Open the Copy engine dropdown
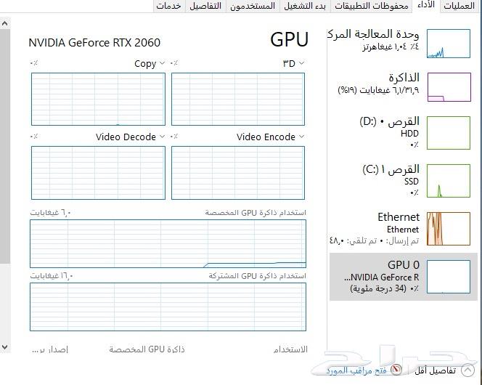 click(x=150, y=64)
